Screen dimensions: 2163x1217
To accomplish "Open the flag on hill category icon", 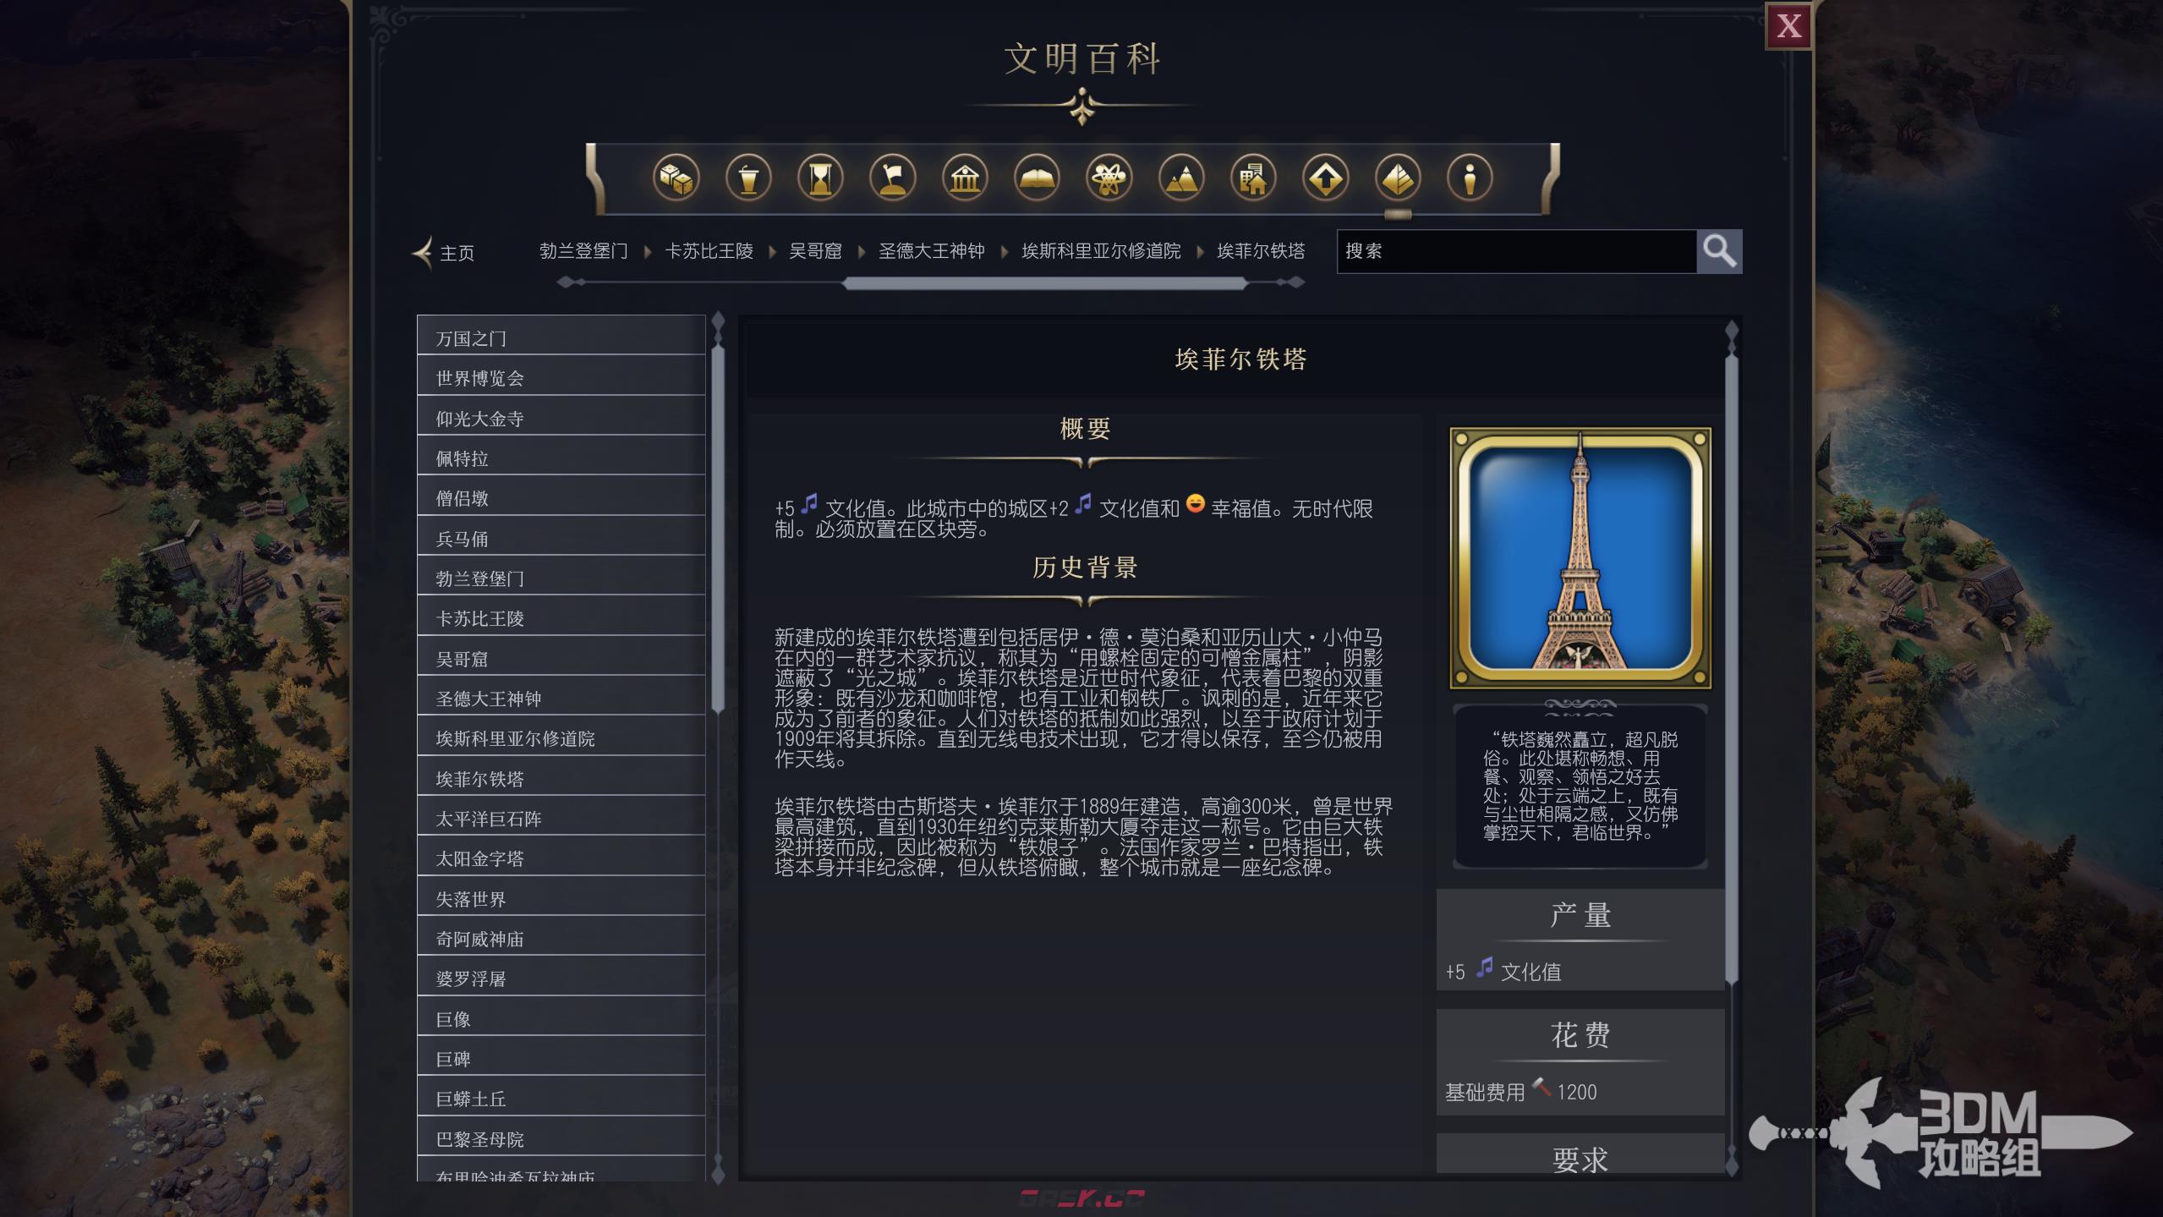I will (893, 178).
